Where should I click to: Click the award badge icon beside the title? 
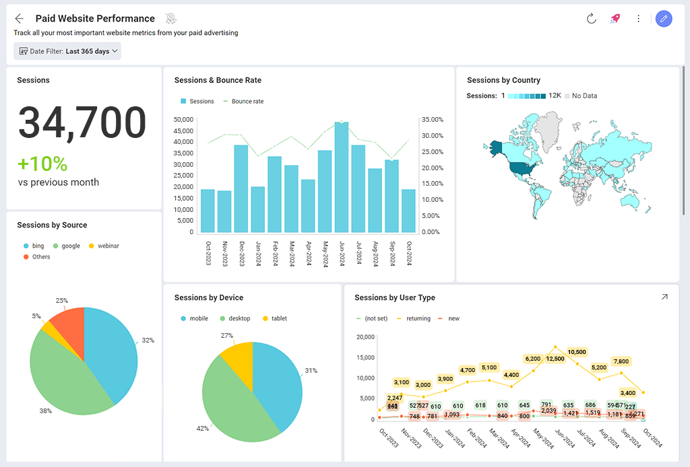tap(170, 18)
